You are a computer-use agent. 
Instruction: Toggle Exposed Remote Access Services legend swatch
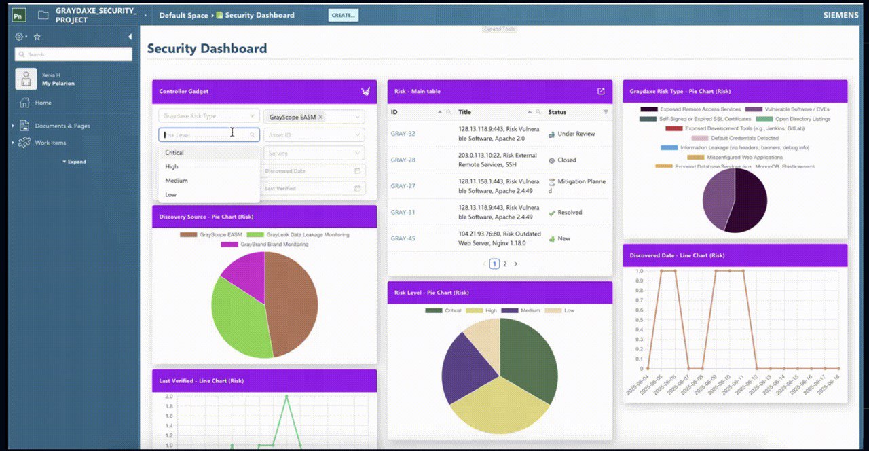(649, 109)
